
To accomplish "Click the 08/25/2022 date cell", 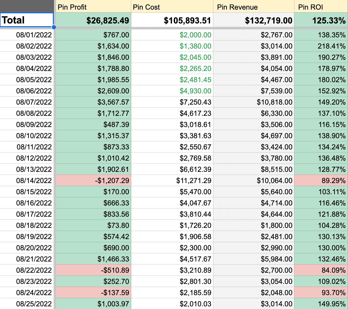I will [x=27, y=304].
